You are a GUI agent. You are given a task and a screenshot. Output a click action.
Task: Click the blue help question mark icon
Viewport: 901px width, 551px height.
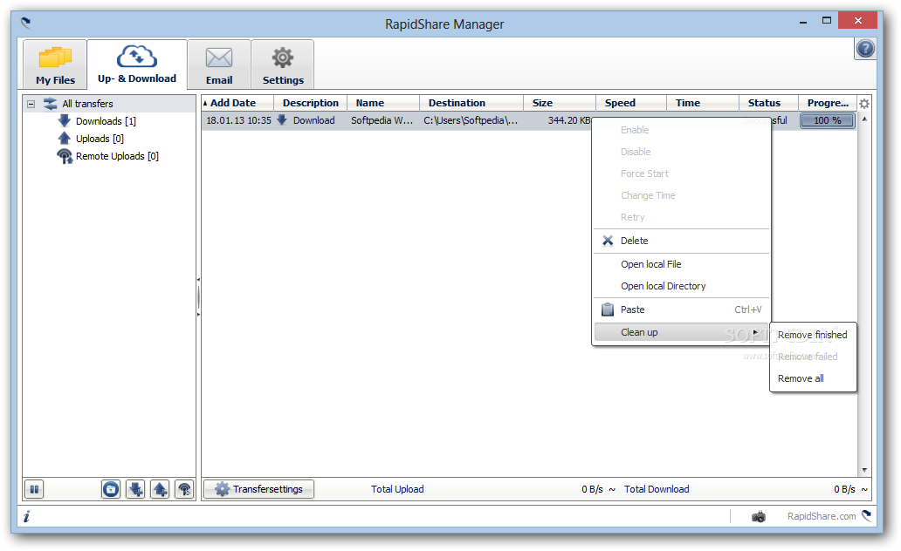click(x=865, y=49)
